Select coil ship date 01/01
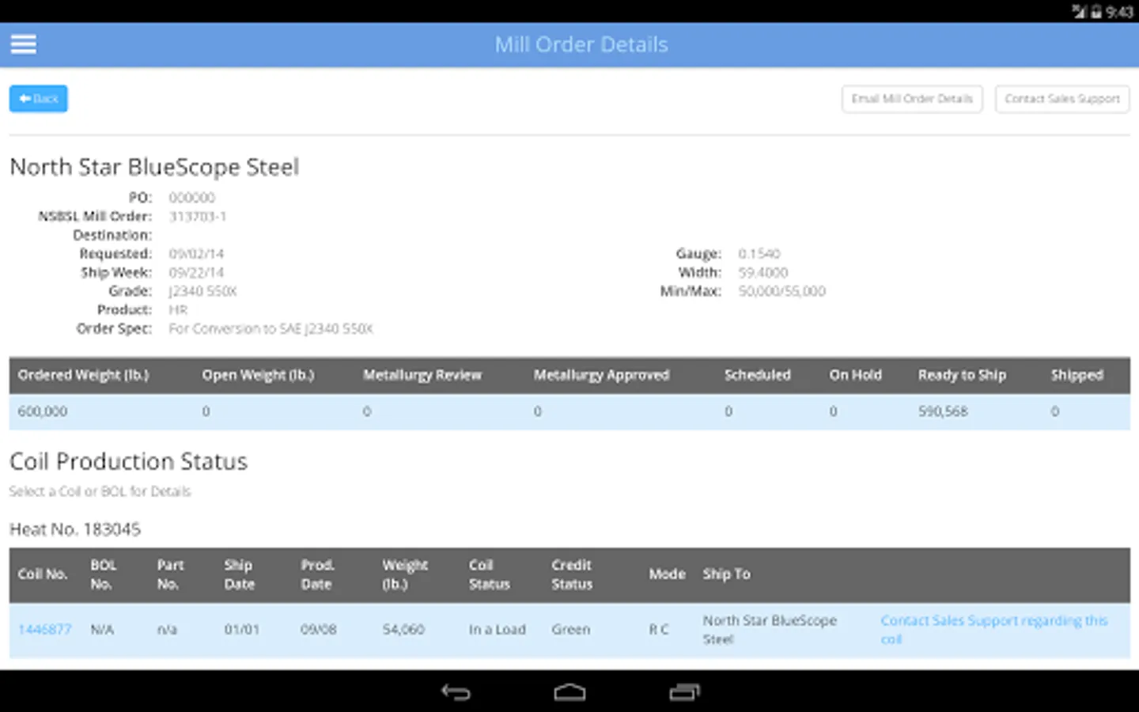1139x712 pixels. [x=241, y=630]
